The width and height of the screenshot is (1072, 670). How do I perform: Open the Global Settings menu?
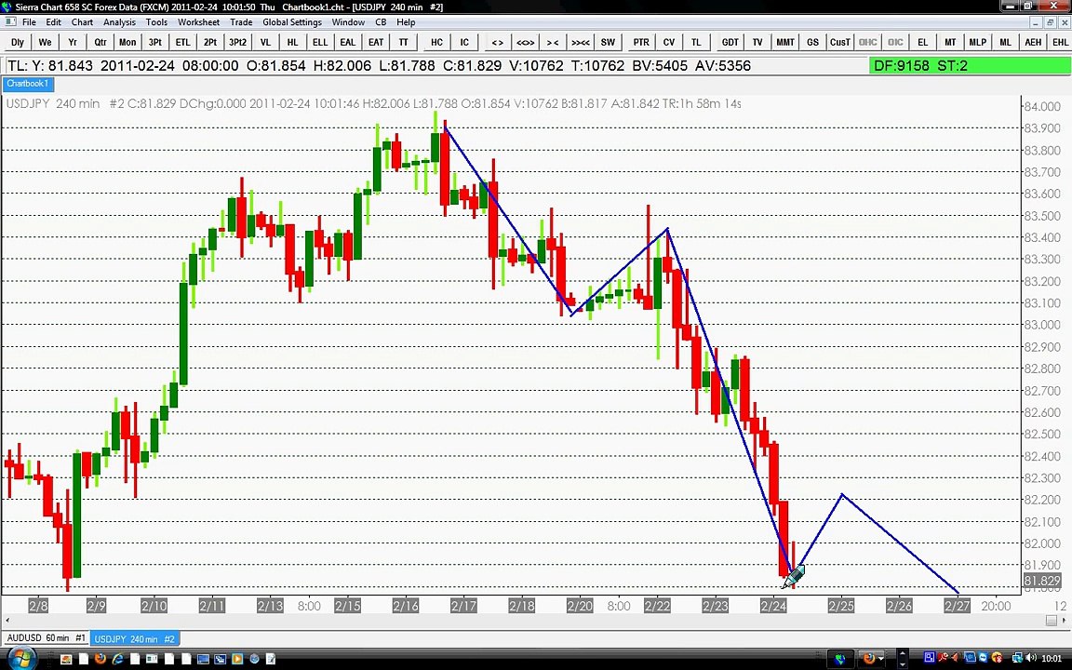coord(292,22)
